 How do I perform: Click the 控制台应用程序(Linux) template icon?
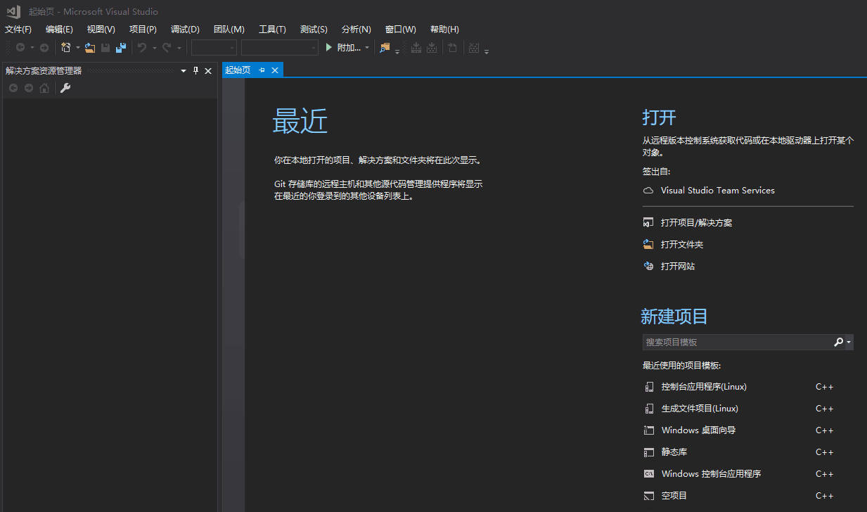click(648, 387)
